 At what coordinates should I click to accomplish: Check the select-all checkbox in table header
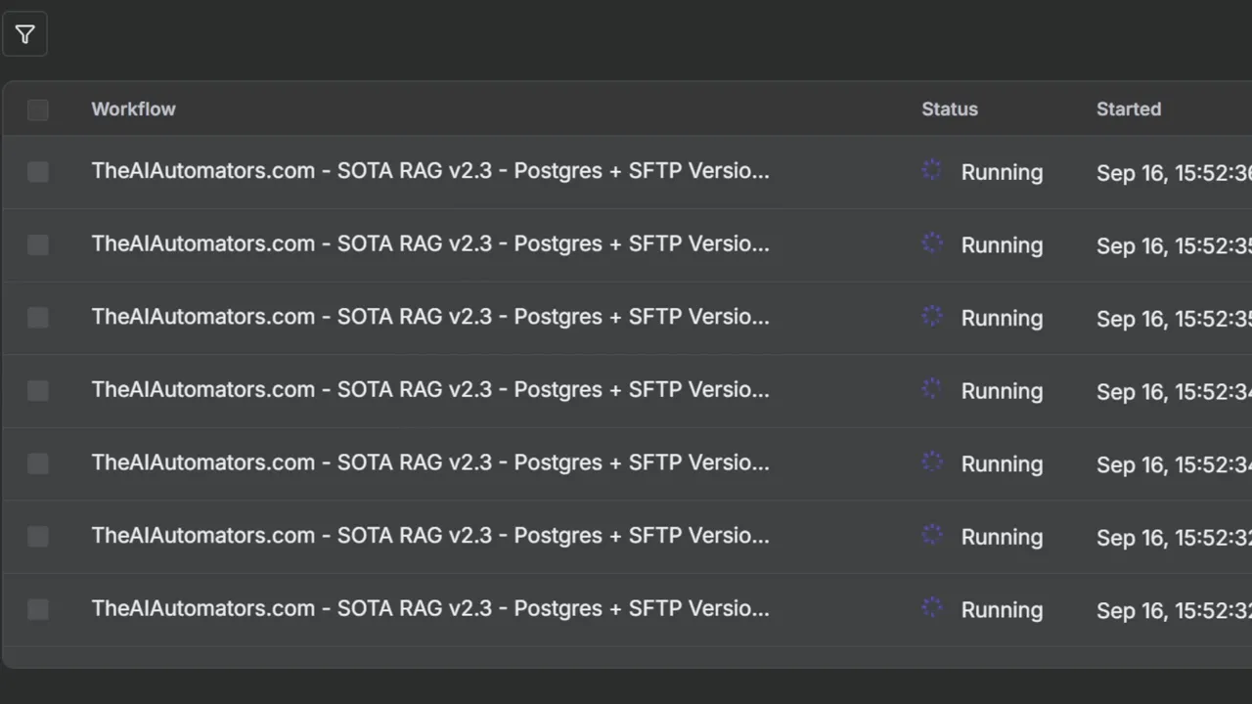coord(38,110)
